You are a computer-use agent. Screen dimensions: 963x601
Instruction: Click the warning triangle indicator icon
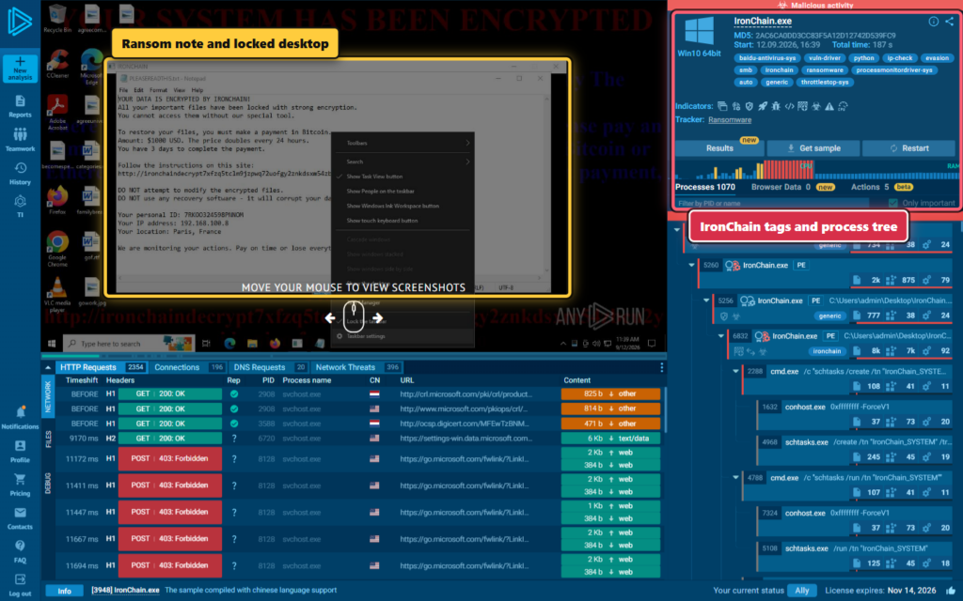(829, 106)
